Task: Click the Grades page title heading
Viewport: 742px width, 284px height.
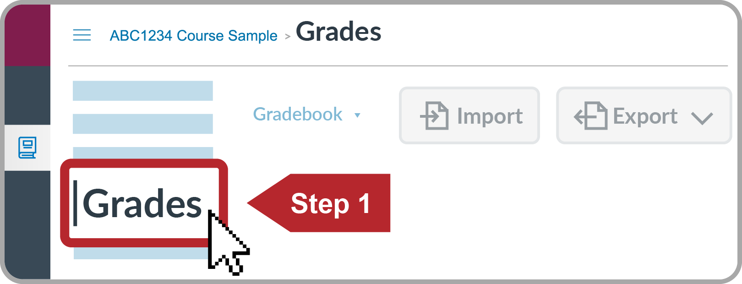Action: pyautogui.click(x=338, y=32)
